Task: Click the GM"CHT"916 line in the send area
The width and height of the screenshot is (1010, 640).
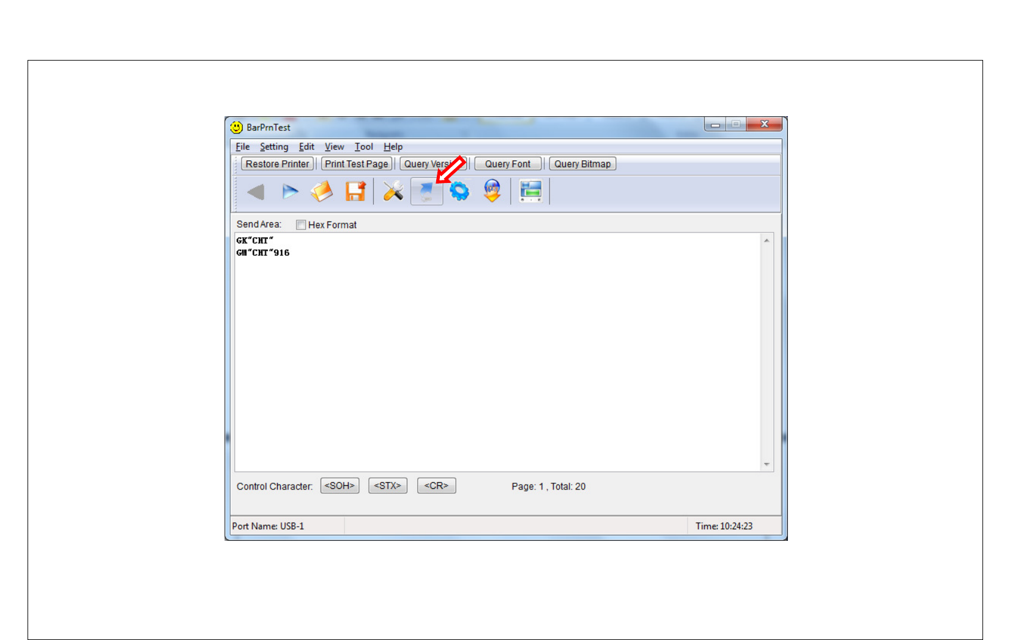Action: (x=263, y=253)
